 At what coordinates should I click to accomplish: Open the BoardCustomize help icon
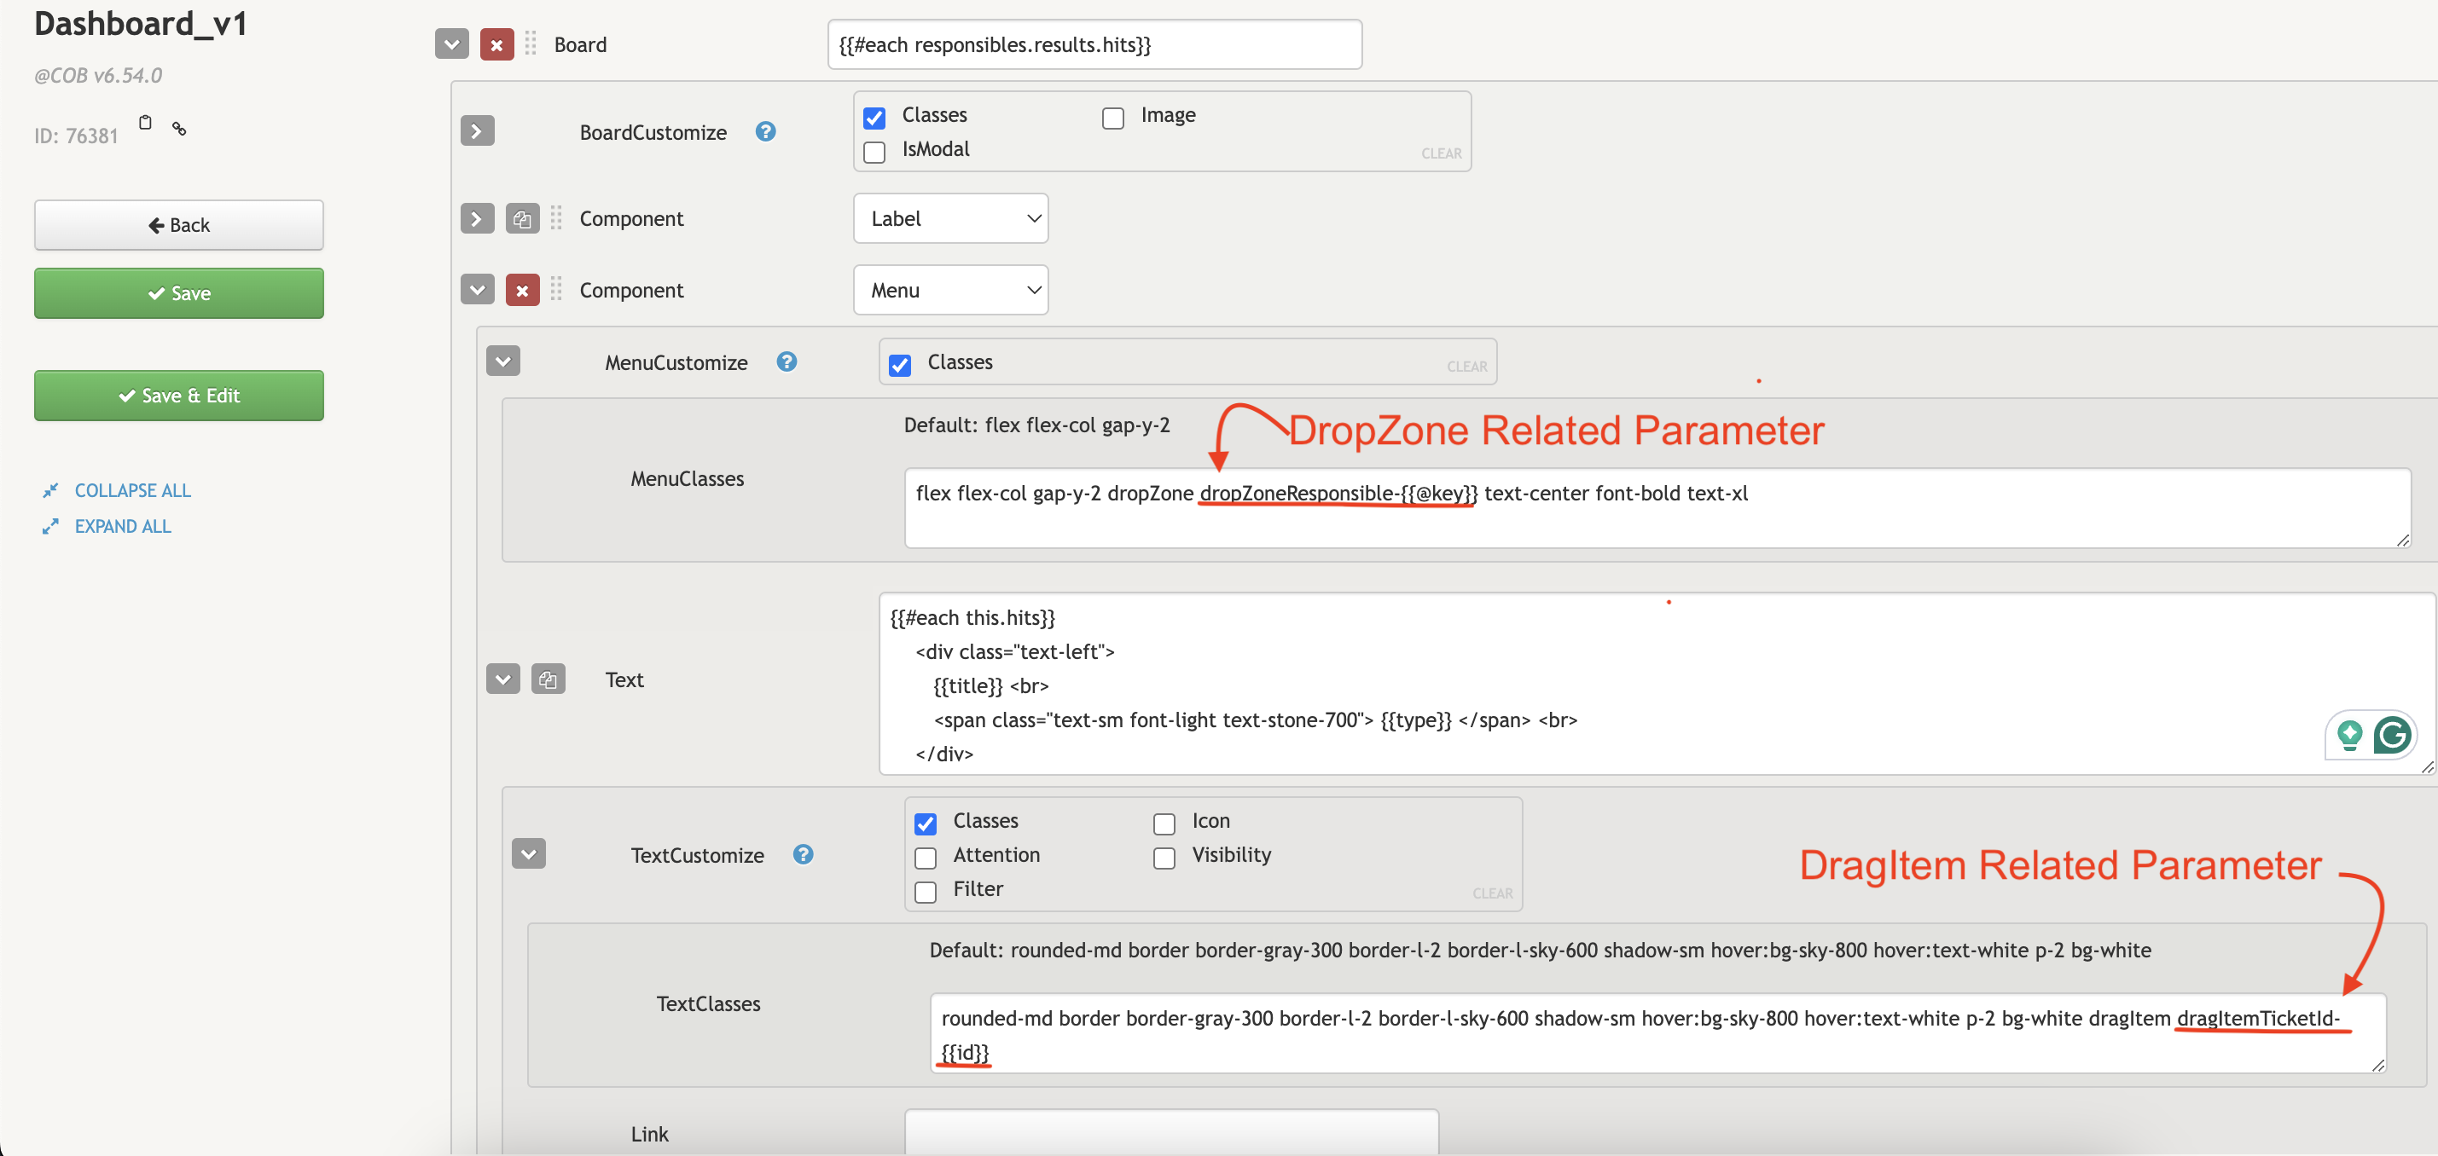point(766,131)
